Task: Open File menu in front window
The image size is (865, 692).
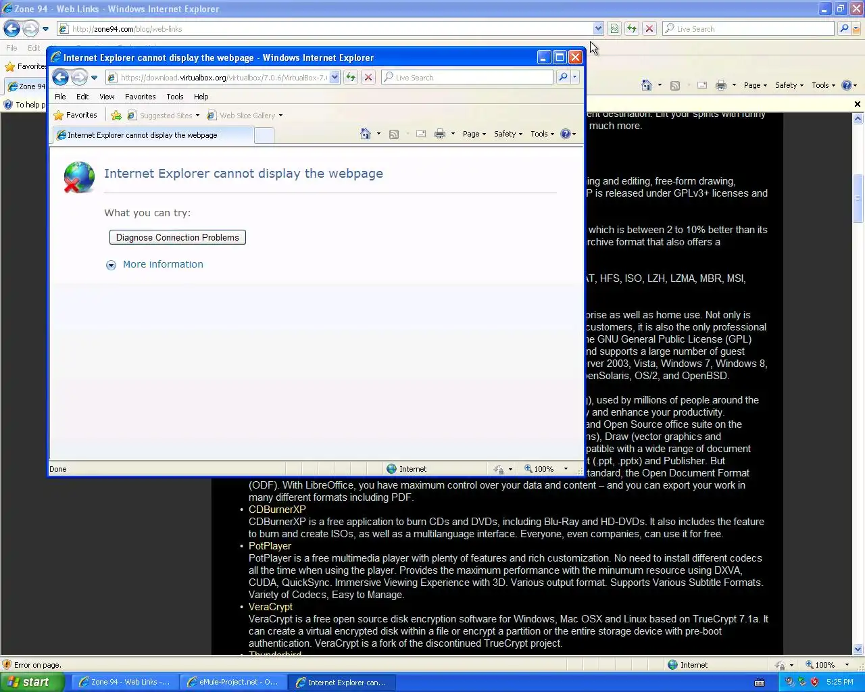Action: point(60,97)
